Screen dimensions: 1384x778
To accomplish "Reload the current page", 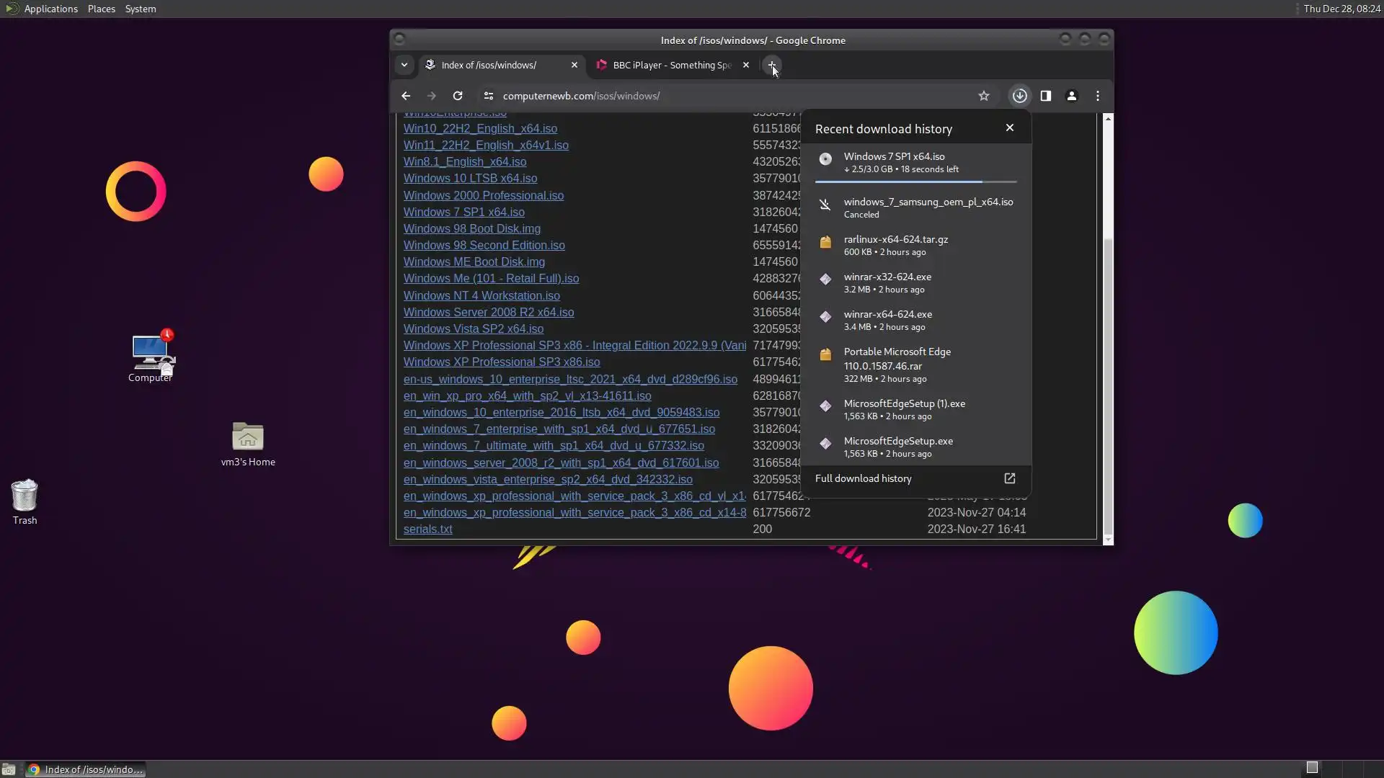I will (457, 96).
